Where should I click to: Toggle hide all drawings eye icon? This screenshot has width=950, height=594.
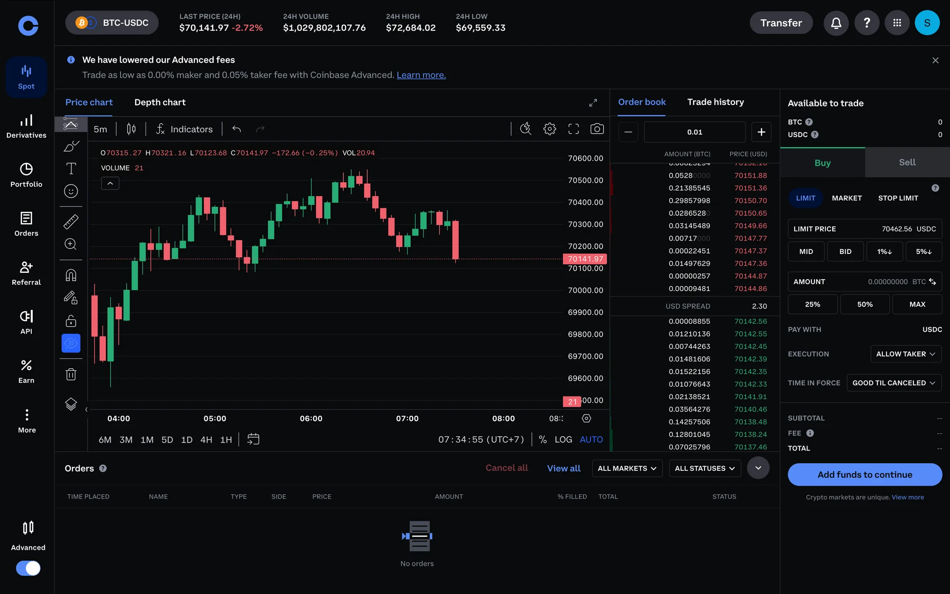click(x=71, y=343)
